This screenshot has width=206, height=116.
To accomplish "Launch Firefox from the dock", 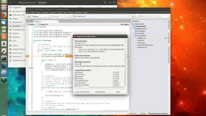I will [x=4, y=15].
